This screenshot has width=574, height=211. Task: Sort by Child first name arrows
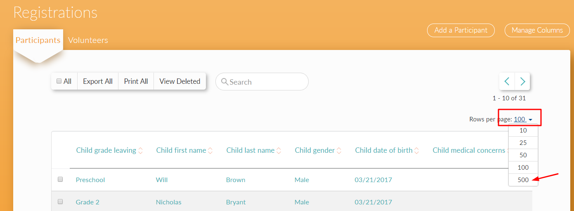point(210,151)
